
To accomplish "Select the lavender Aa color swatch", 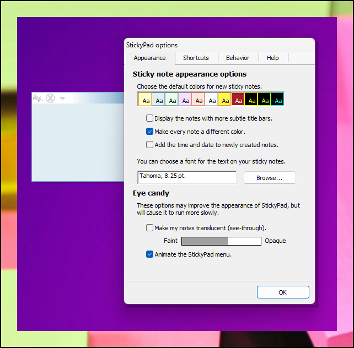I will 185,99.
